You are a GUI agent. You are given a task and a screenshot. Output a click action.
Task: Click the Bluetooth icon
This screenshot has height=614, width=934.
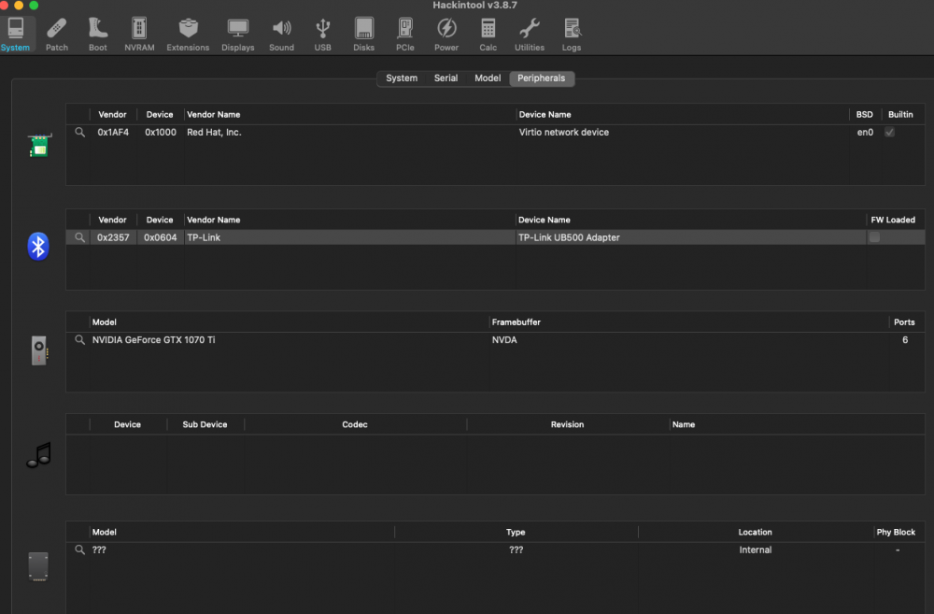point(38,246)
